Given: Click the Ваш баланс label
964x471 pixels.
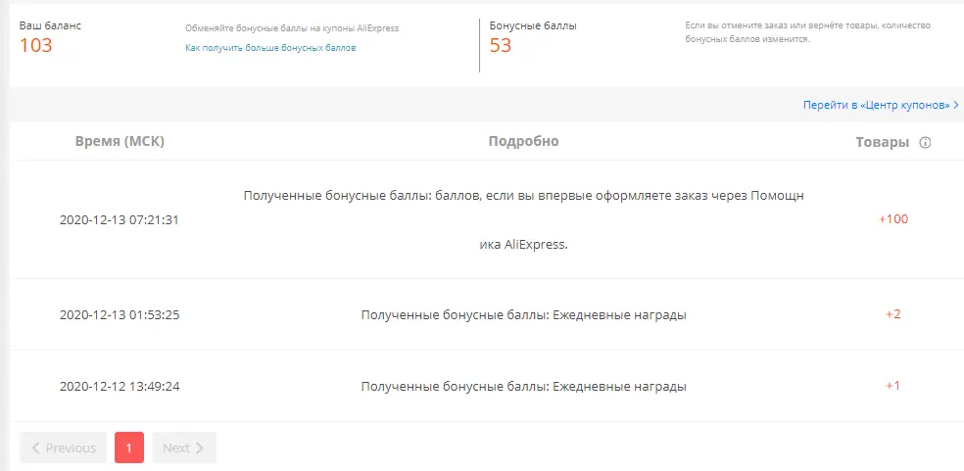Looking at the screenshot, I should click(50, 25).
